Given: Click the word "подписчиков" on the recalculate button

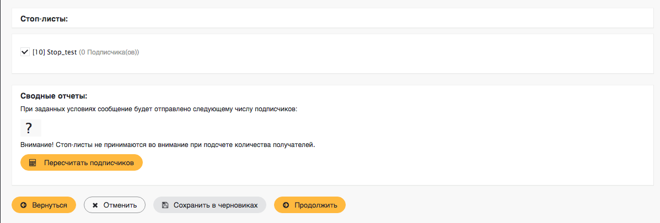Looking at the screenshot, I should pos(115,163).
